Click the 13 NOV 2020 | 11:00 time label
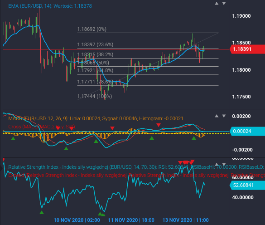The width and height of the screenshot is (265, 225). tap(186, 220)
